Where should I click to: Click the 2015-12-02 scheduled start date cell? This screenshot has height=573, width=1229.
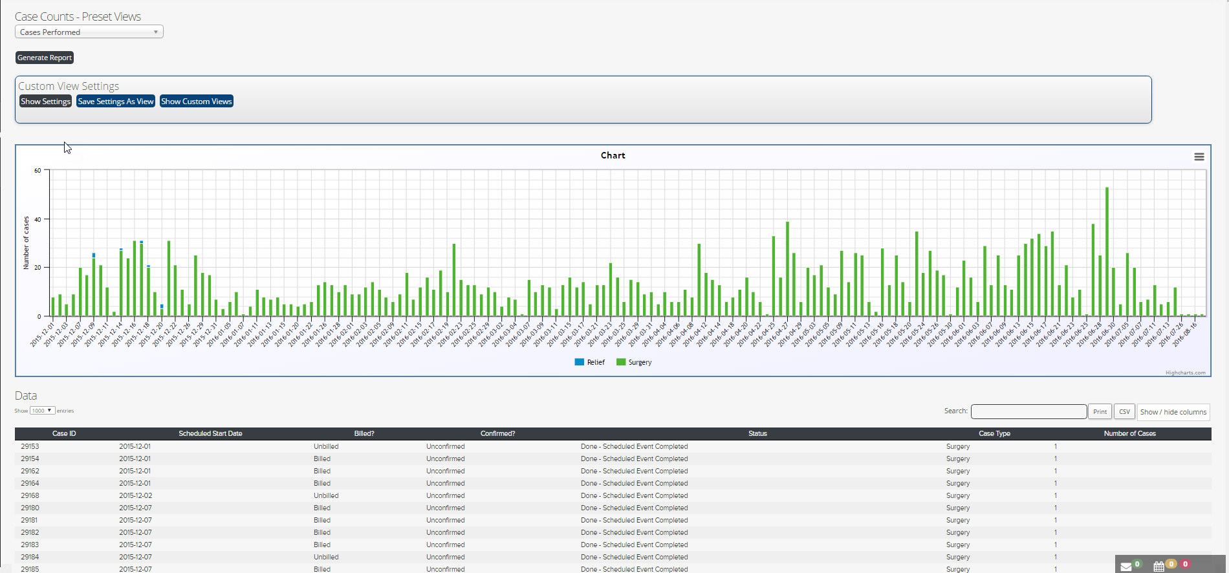(x=135, y=495)
